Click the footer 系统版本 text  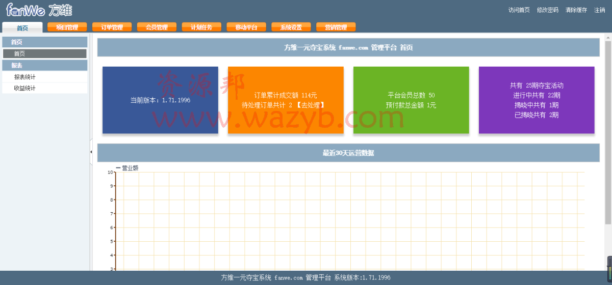click(x=362, y=277)
